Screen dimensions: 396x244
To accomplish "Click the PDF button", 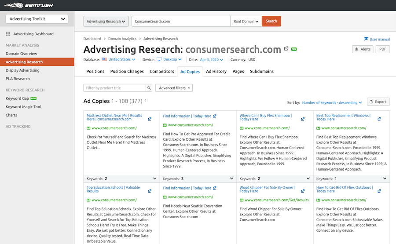I will (383, 49).
